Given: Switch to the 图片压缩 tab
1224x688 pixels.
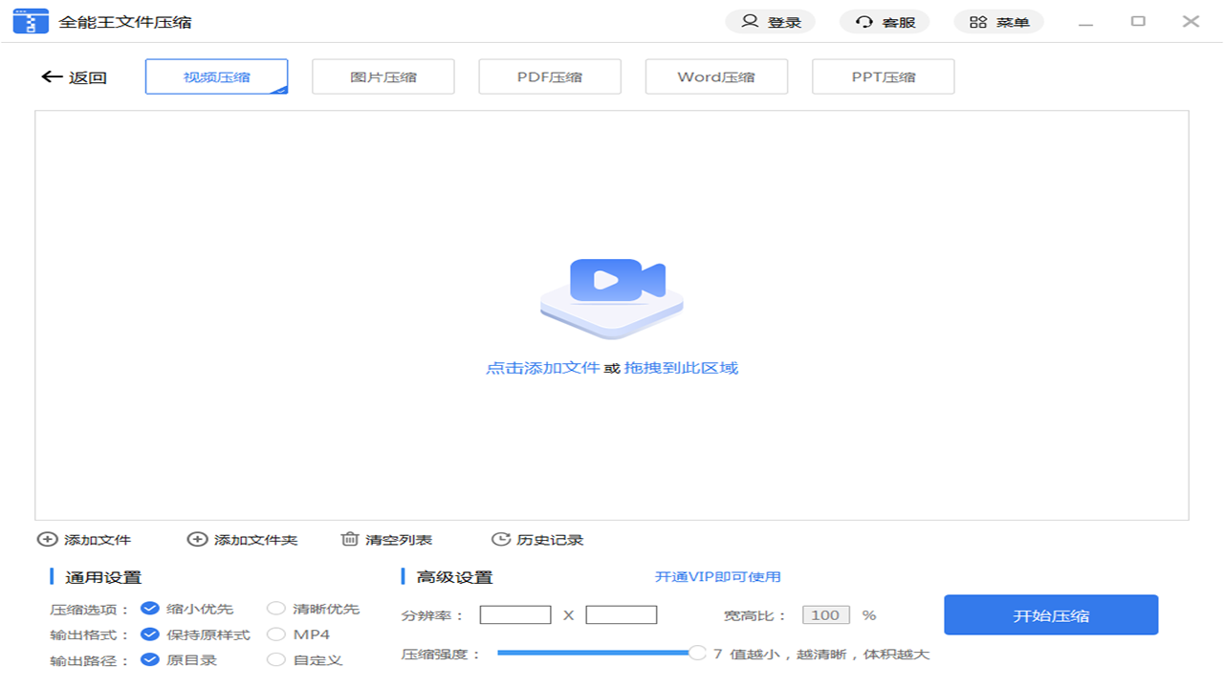Looking at the screenshot, I should [x=382, y=76].
